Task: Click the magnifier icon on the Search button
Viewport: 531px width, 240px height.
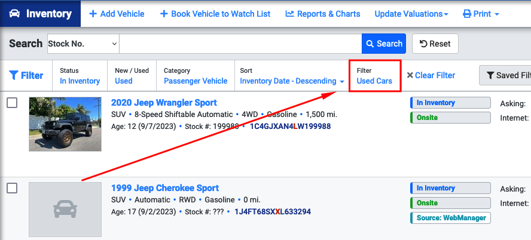Action: pos(370,44)
